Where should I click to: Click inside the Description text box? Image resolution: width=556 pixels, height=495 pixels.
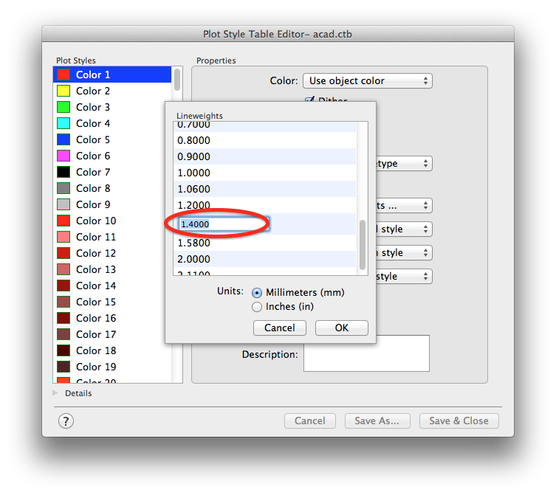[366, 353]
